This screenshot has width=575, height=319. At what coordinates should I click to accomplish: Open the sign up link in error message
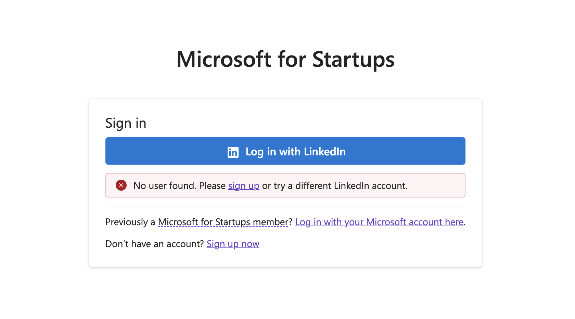(244, 186)
